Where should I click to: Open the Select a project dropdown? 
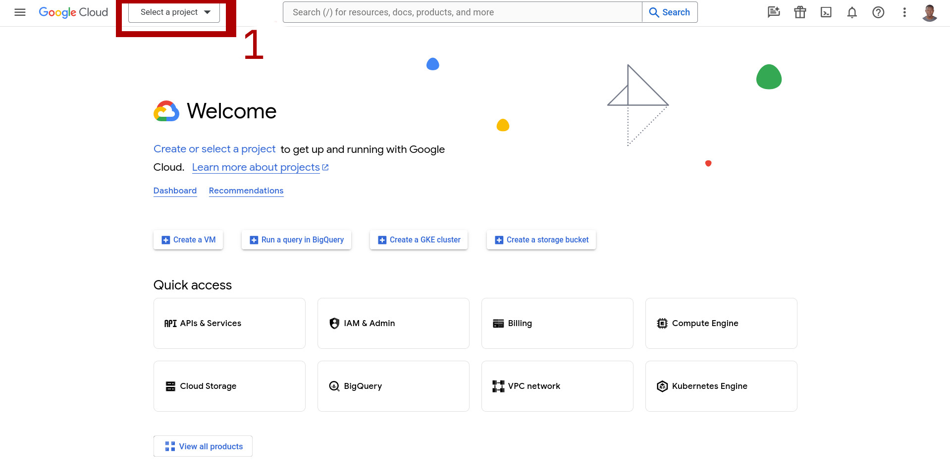(x=174, y=12)
